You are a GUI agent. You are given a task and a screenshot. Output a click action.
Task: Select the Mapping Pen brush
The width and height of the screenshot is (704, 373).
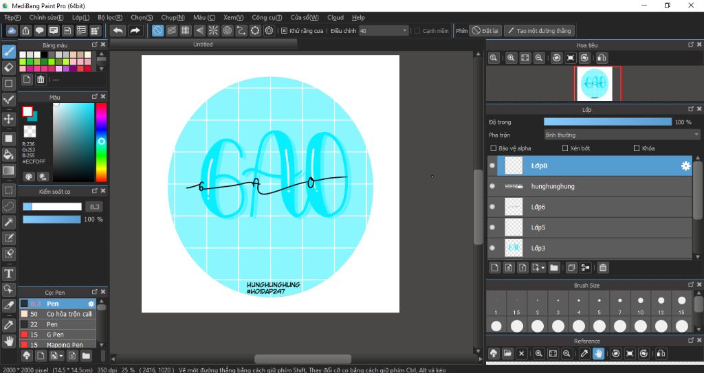[58, 345]
